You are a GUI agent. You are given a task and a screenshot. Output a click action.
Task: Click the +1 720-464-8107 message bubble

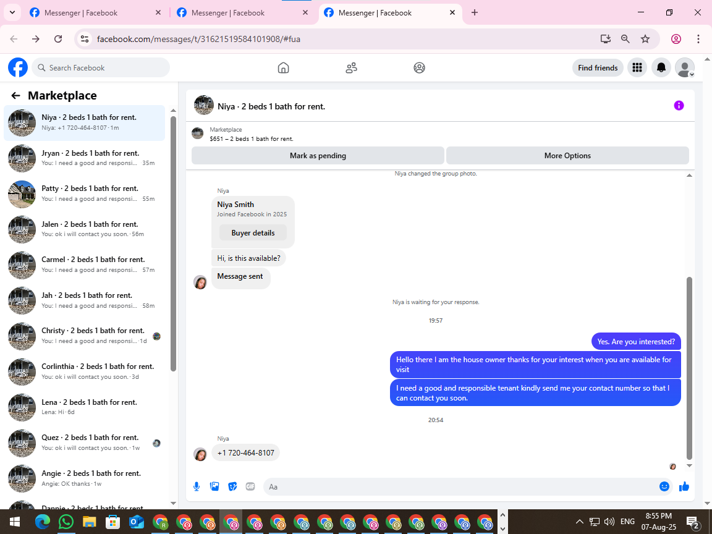[x=245, y=452]
